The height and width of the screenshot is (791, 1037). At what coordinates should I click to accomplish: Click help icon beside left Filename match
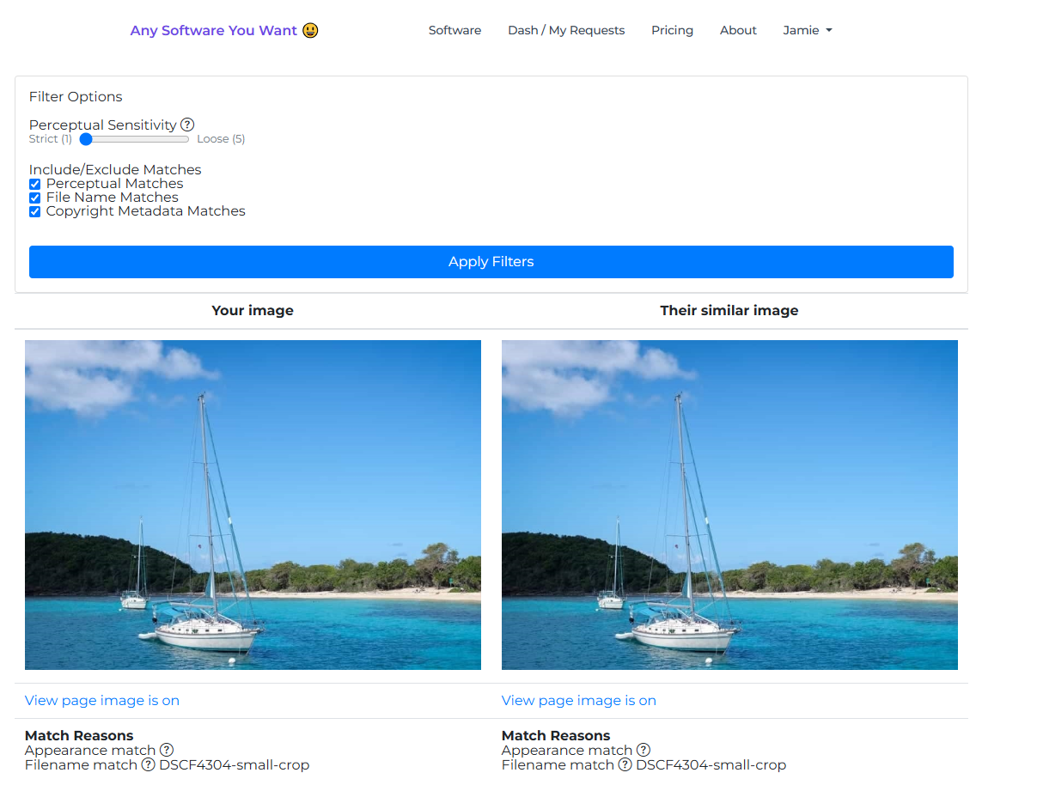click(x=149, y=764)
